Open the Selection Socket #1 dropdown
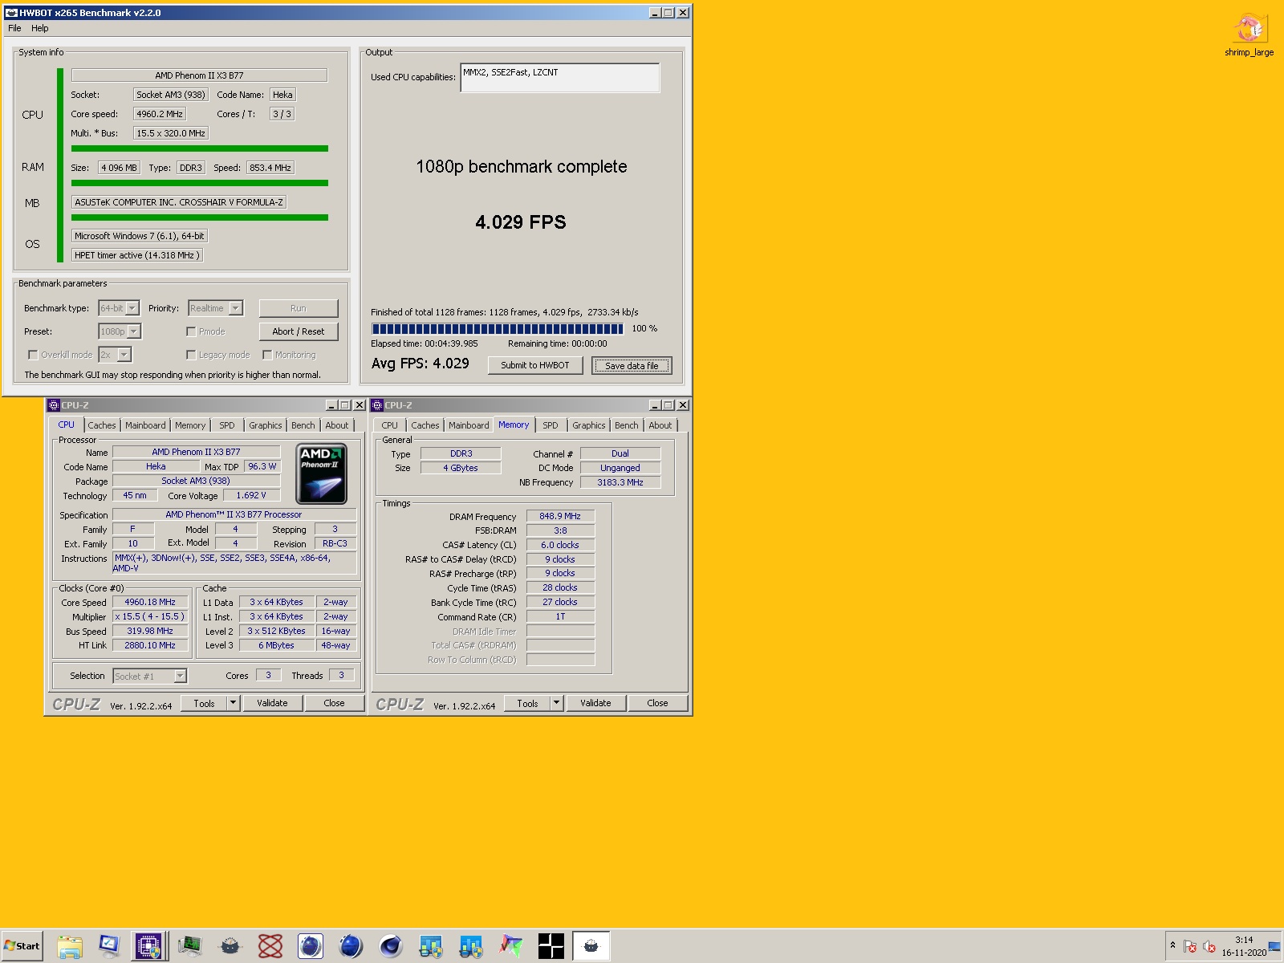 click(150, 676)
